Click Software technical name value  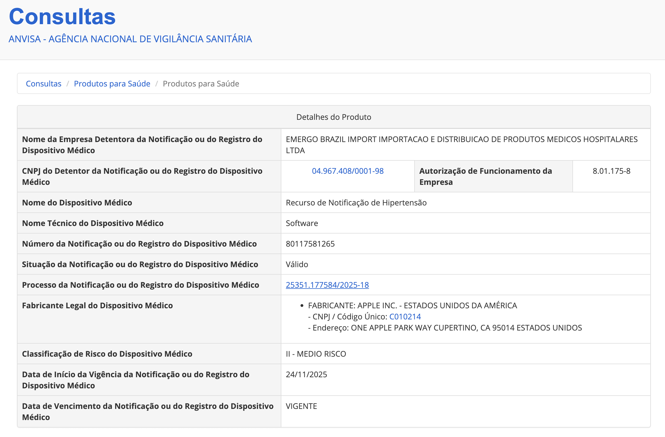301,223
